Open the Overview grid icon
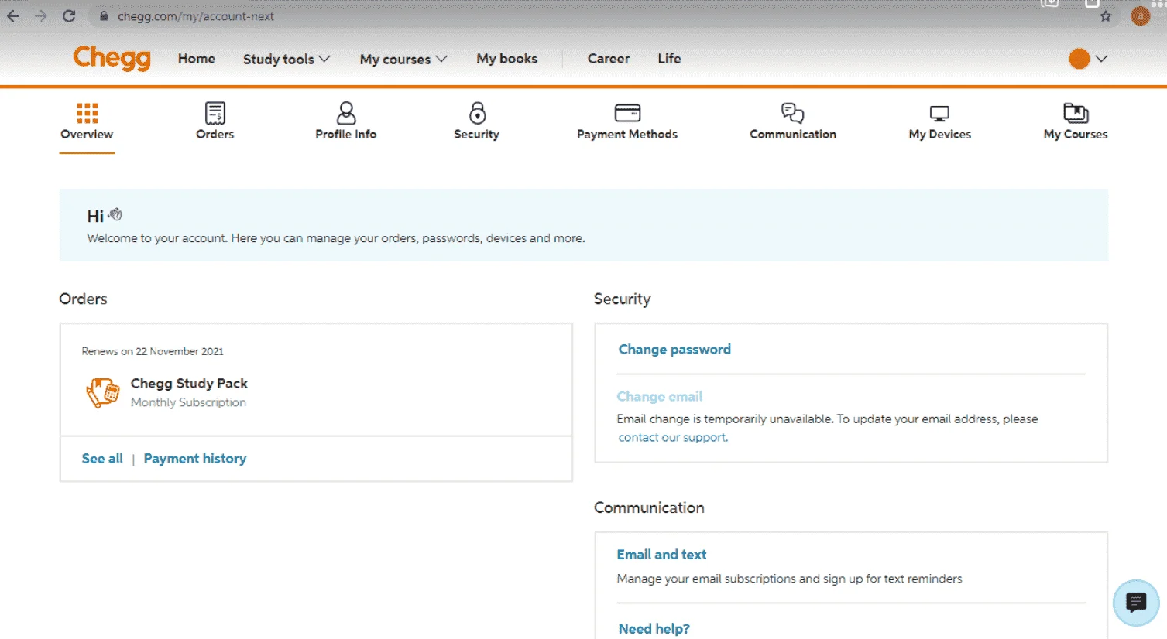 (87, 113)
